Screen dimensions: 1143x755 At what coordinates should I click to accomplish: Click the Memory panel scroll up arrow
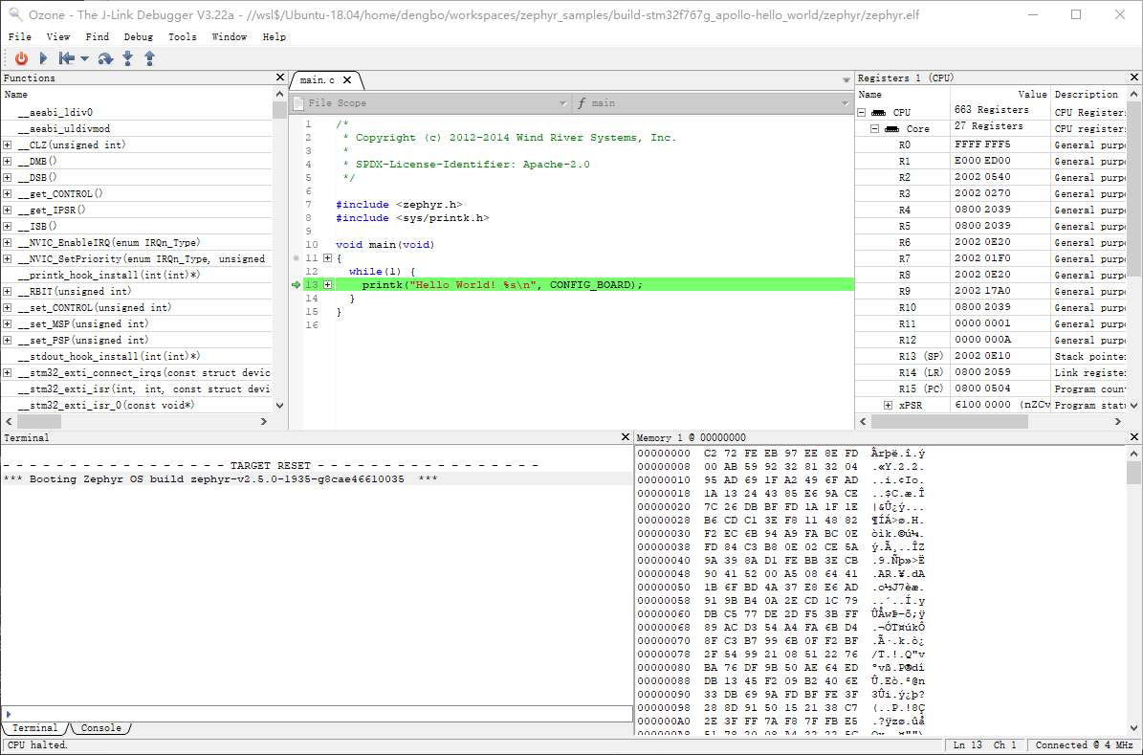(1133, 454)
